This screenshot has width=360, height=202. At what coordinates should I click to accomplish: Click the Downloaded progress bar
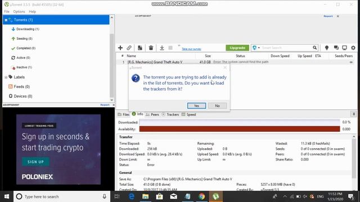pos(240,122)
